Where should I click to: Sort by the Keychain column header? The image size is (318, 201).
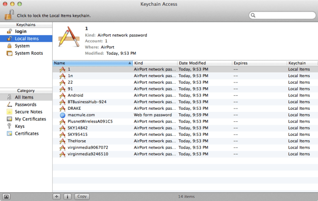[x=303, y=63]
